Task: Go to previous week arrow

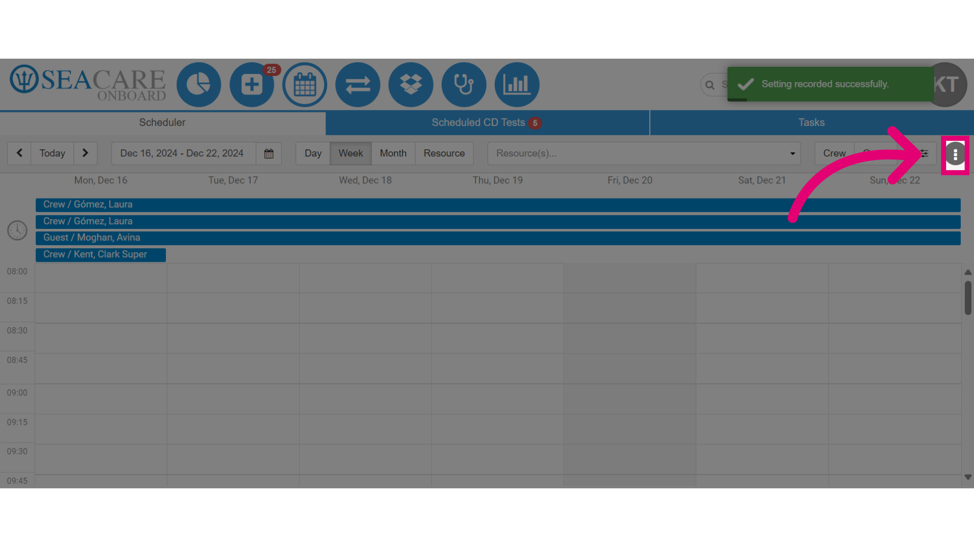Action: coord(19,153)
